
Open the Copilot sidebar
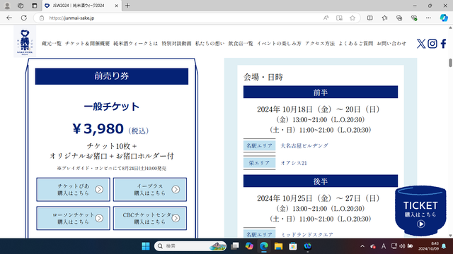coord(444,18)
